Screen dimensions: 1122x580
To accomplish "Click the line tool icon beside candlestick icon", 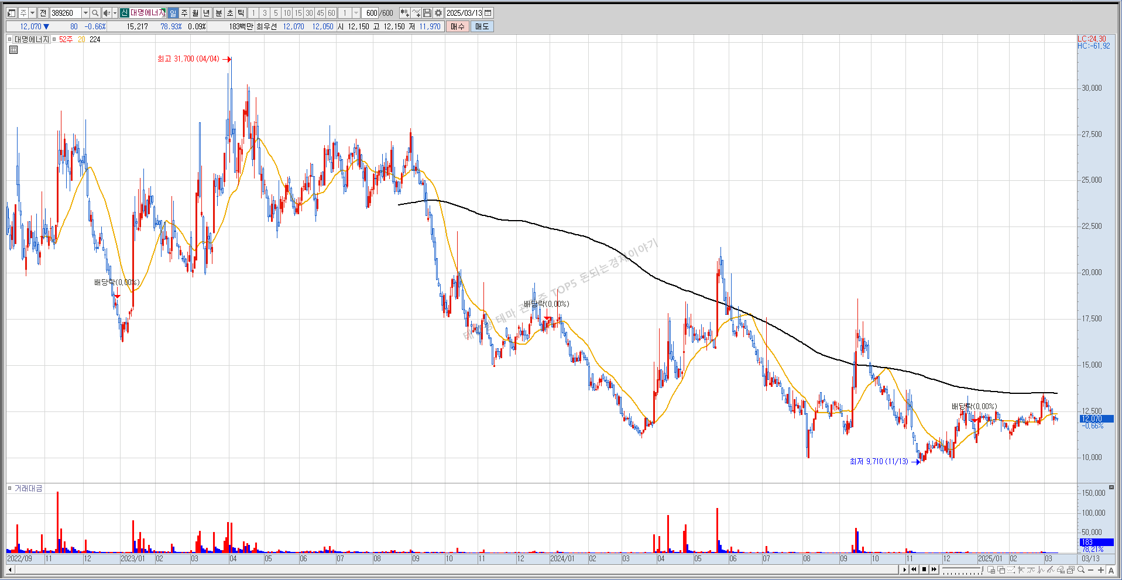I will click(416, 13).
